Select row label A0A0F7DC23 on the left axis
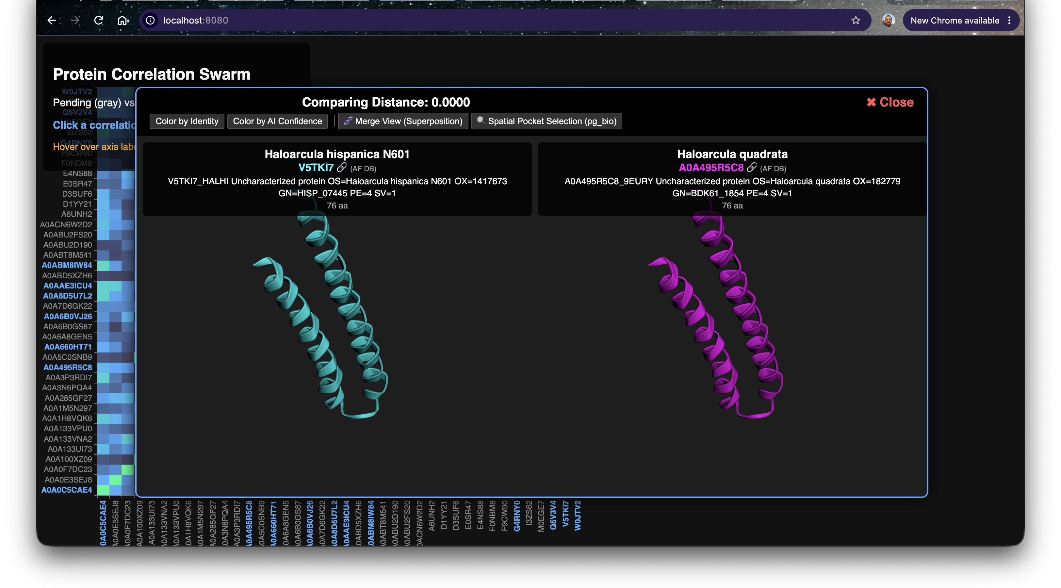Viewport: 1061px width, 588px height. [x=68, y=469]
